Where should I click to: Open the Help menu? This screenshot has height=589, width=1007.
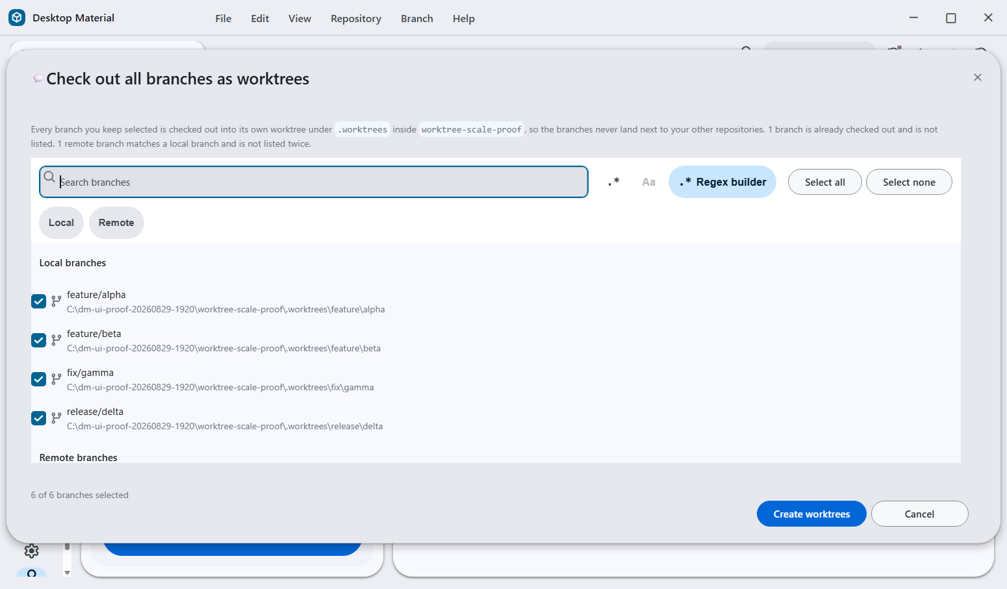[x=464, y=18]
